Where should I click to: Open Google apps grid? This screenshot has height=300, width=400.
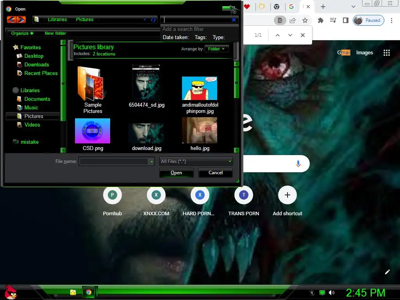(x=386, y=53)
